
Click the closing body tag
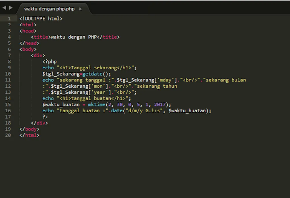(x=30, y=129)
